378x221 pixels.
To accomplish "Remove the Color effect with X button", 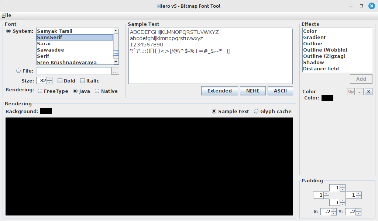I will tap(368, 91).
